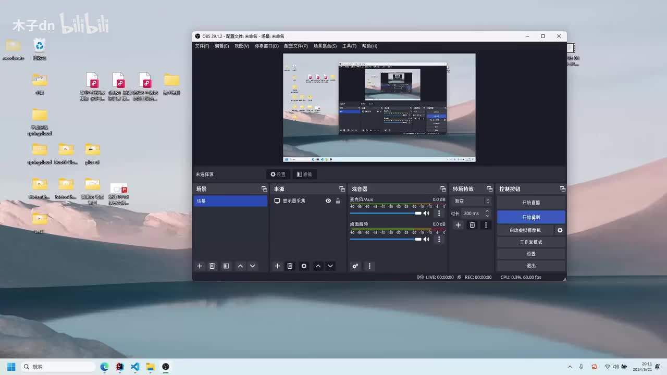Open the 工具(T) menu

(x=350, y=46)
